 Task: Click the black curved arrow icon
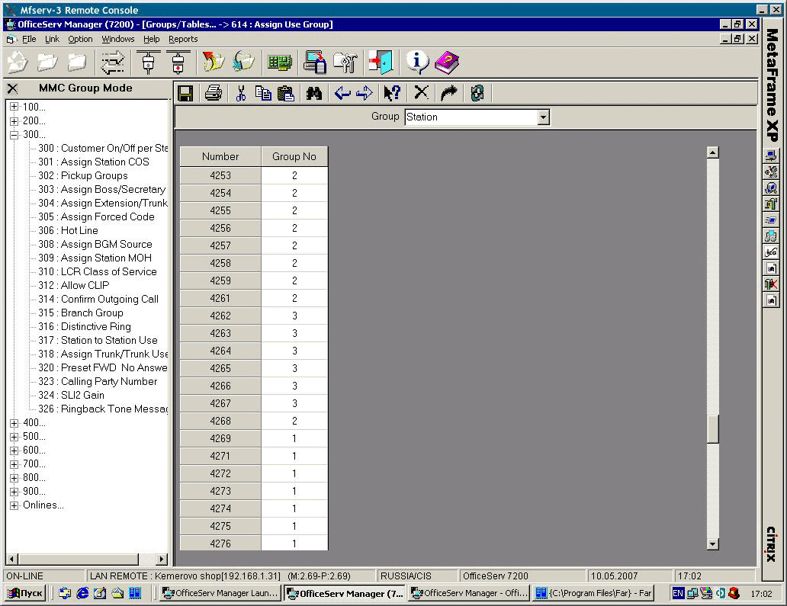pyautogui.click(x=449, y=93)
